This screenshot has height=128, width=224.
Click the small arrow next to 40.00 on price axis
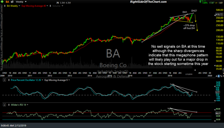click(x=215, y=66)
